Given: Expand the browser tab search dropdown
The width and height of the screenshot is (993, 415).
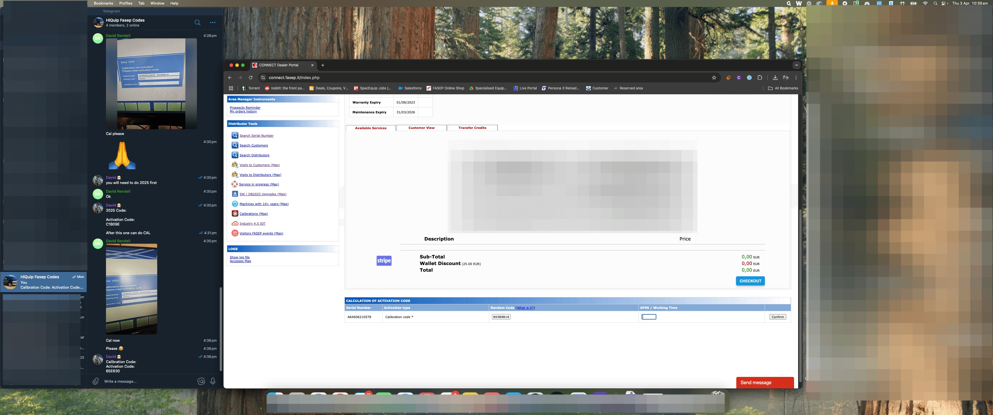Looking at the screenshot, I should point(796,65).
